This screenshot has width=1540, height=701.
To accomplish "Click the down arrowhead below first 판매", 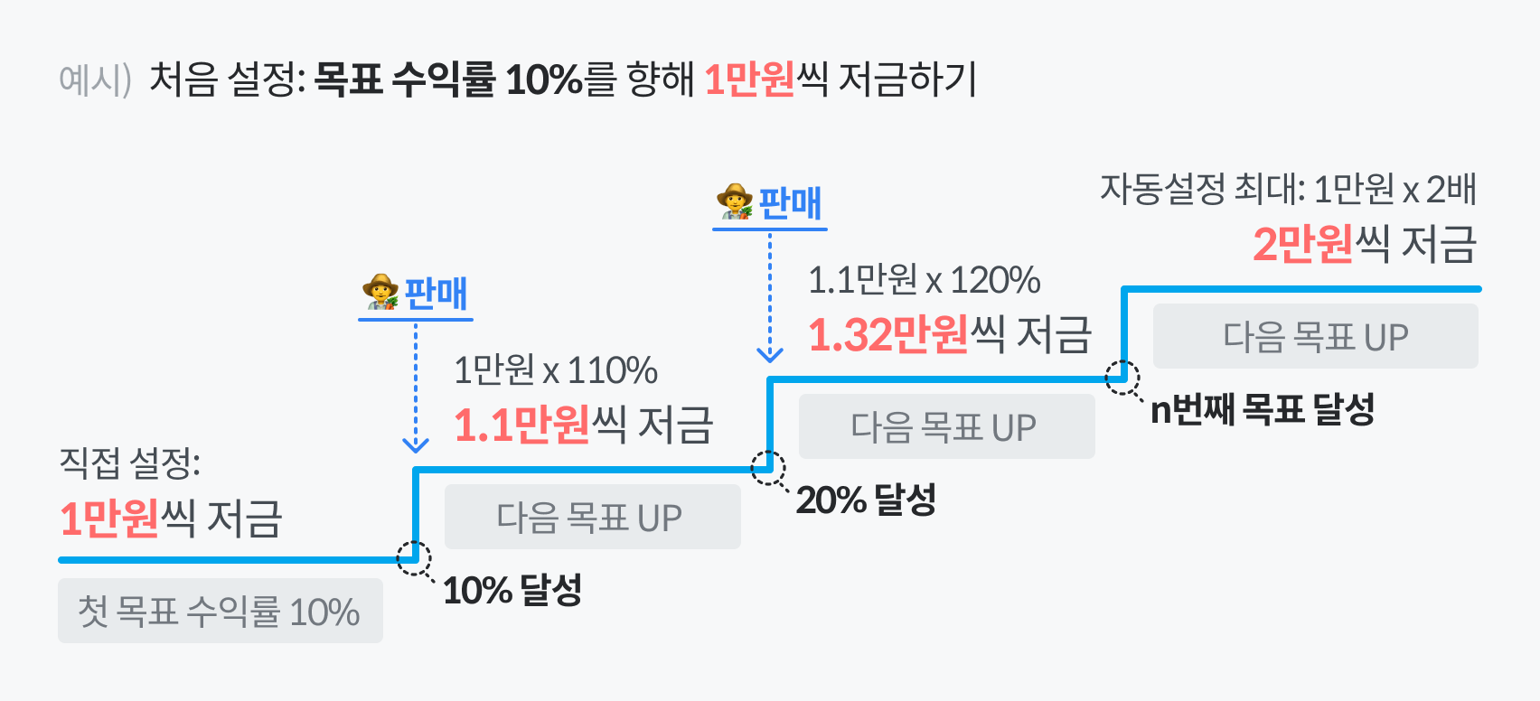I will pyautogui.click(x=416, y=444).
